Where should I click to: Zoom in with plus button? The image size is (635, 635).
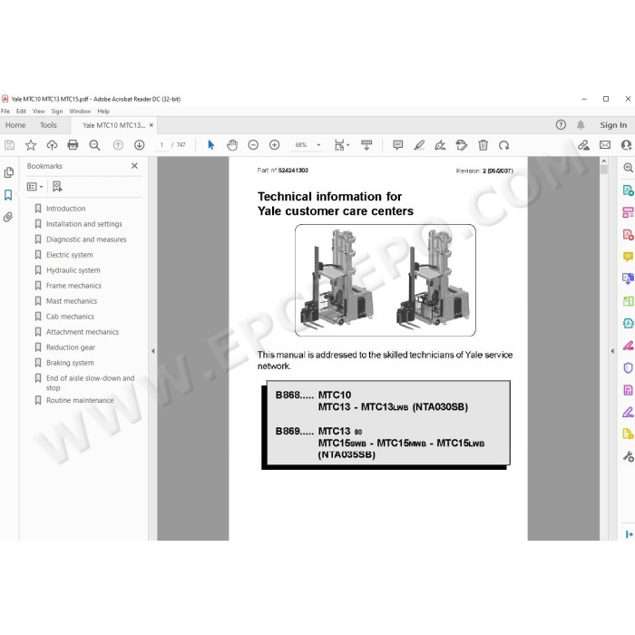tap(275, 145)
